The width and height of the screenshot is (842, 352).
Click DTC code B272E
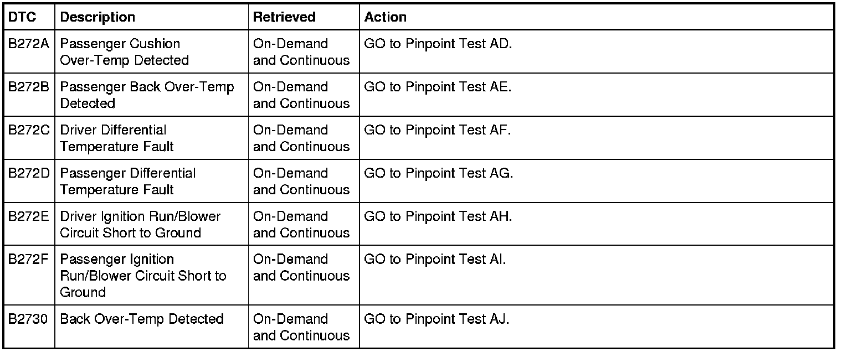click(x=29, y=216)
